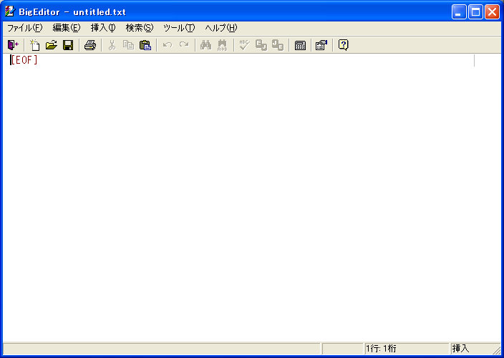Open the settings properties icon
The height and width of the screenshot is (358, 504).
pyautogui.click(x=321, y=45)
